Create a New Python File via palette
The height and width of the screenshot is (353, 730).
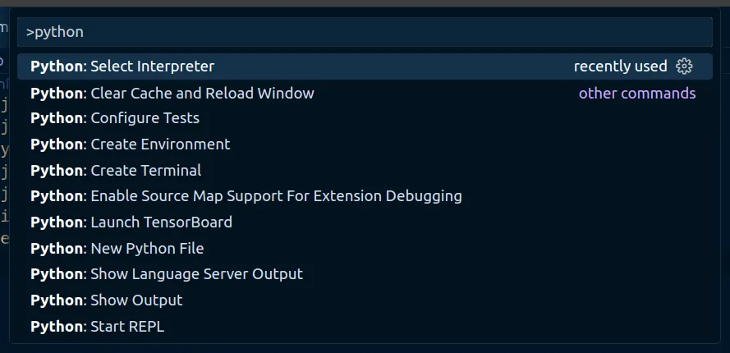pyautogui.click(x=117, y=248)
